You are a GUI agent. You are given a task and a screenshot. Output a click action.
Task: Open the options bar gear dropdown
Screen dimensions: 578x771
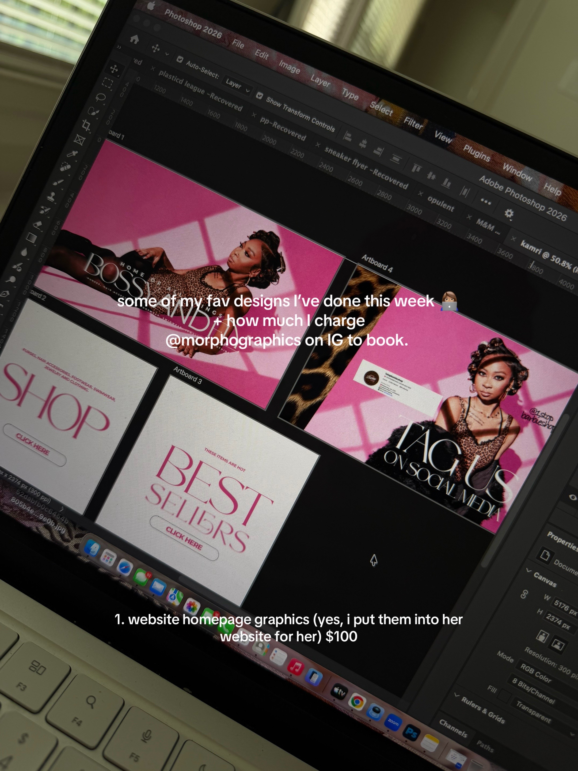pyautogui.click(x=509, y=213)
